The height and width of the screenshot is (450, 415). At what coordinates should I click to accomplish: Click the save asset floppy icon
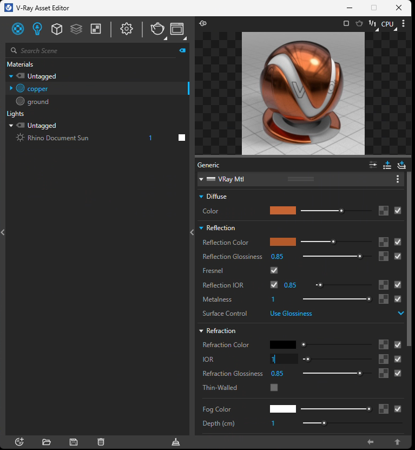74,442
